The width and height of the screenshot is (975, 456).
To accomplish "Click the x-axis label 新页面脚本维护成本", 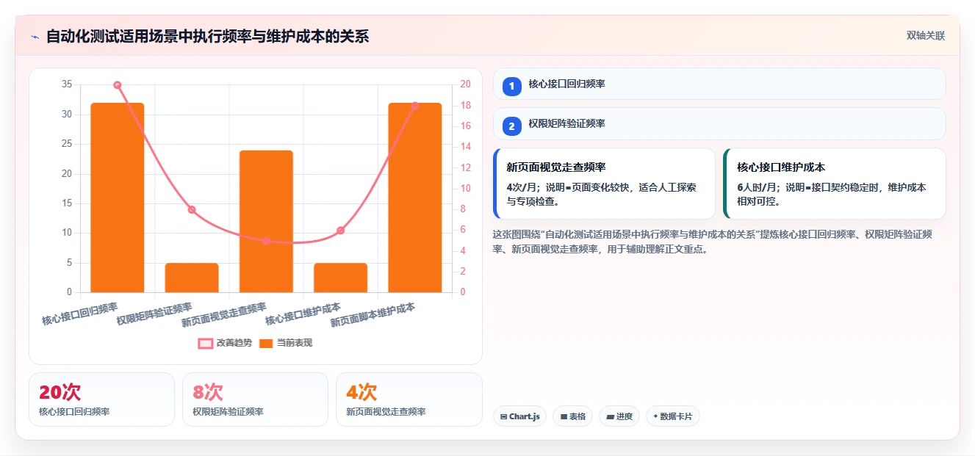I will (x=373, y=315).
